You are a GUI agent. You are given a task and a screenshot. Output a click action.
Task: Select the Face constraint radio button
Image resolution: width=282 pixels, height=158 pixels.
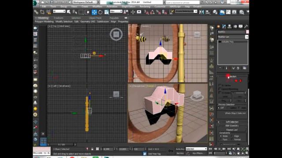221,140
